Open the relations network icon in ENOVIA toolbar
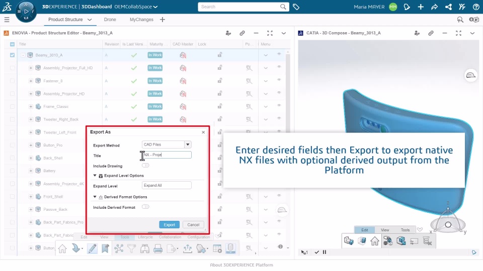Viewport: 483px width, 271px height. (119, 248)
